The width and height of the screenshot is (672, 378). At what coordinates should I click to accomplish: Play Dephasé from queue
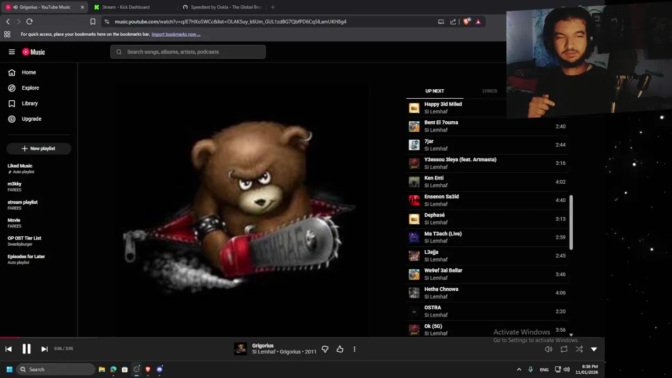487,218
